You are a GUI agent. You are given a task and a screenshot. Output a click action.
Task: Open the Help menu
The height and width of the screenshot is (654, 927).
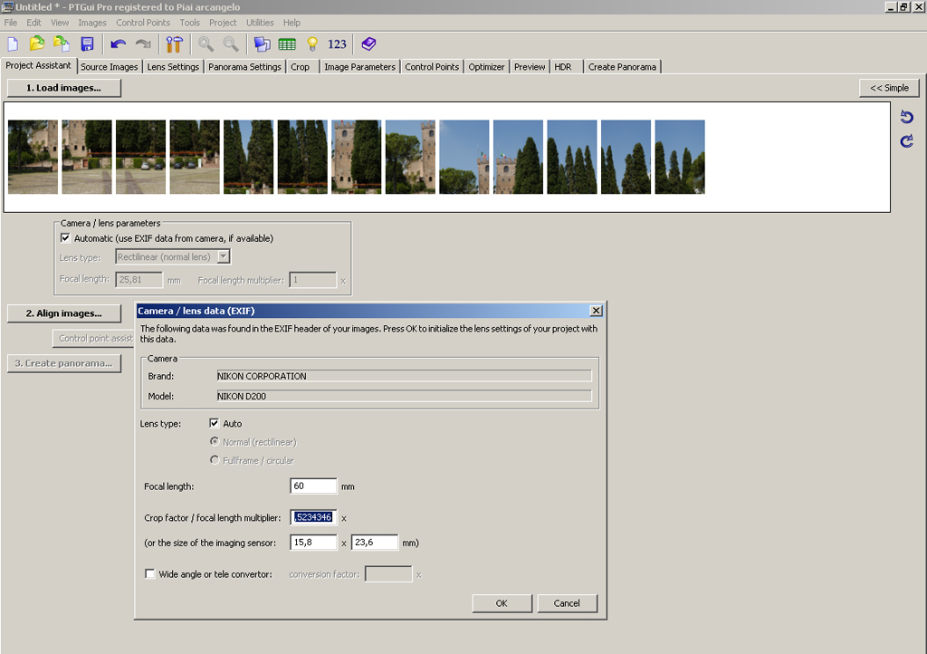coord(291,23)
